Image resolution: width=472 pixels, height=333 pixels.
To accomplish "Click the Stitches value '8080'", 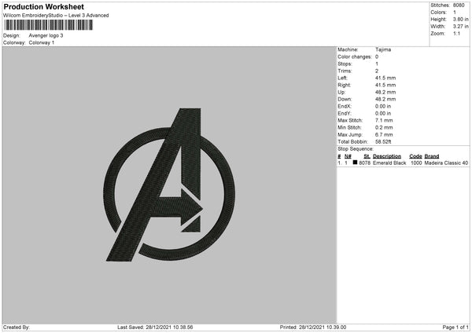I will tap(459, 5).
